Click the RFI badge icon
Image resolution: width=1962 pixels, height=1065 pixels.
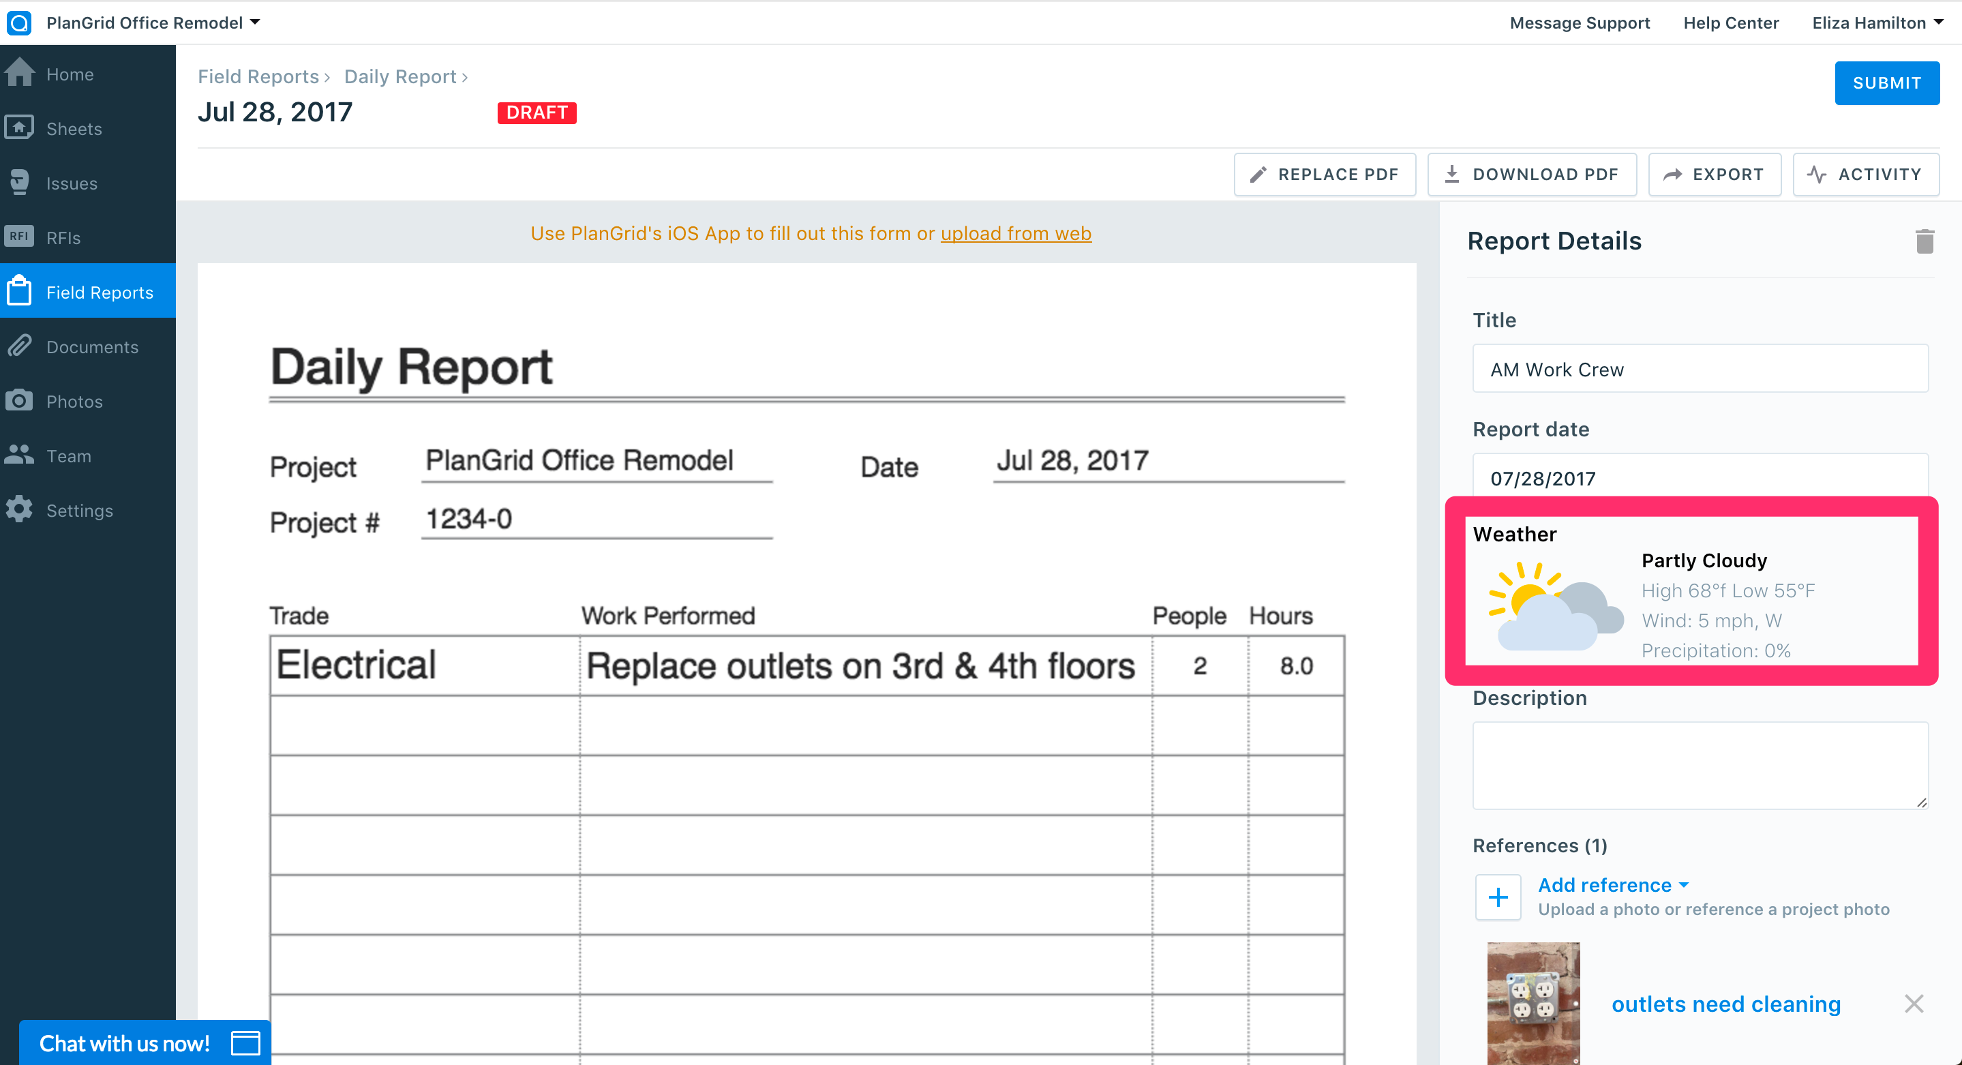[19, 236]
